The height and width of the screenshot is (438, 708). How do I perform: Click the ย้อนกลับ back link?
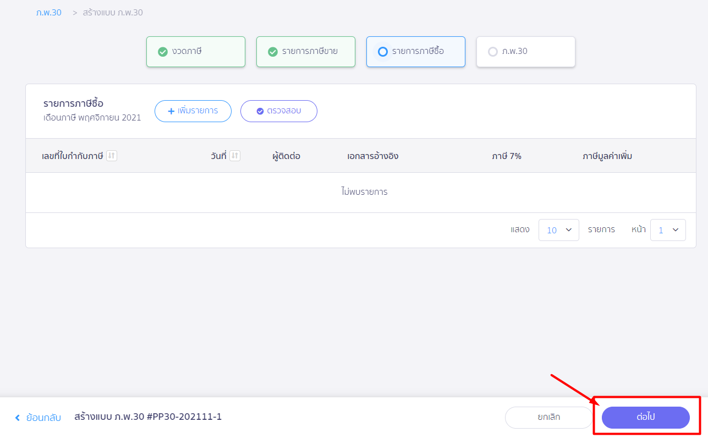pyautogui.click(x=43, y=418)
